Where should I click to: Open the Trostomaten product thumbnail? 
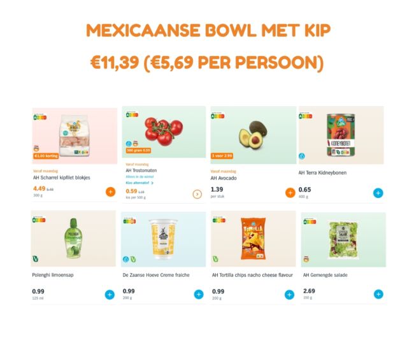(164, 132)
